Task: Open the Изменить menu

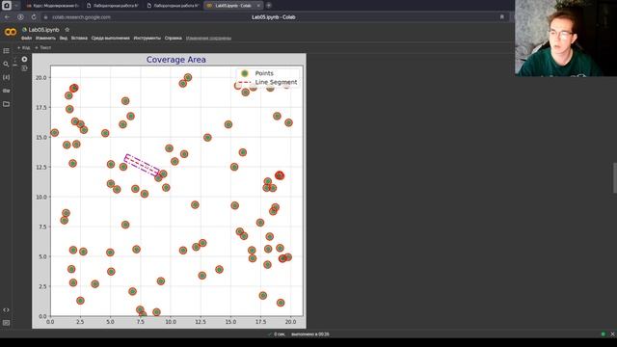Action: click(45, 39)
